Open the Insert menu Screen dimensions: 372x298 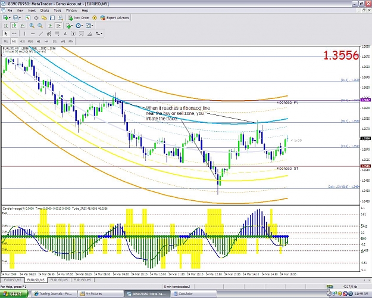[32, 11]
